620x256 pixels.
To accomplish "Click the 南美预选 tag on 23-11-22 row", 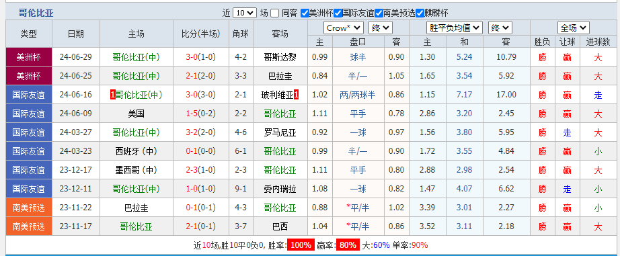I will 28,208.
